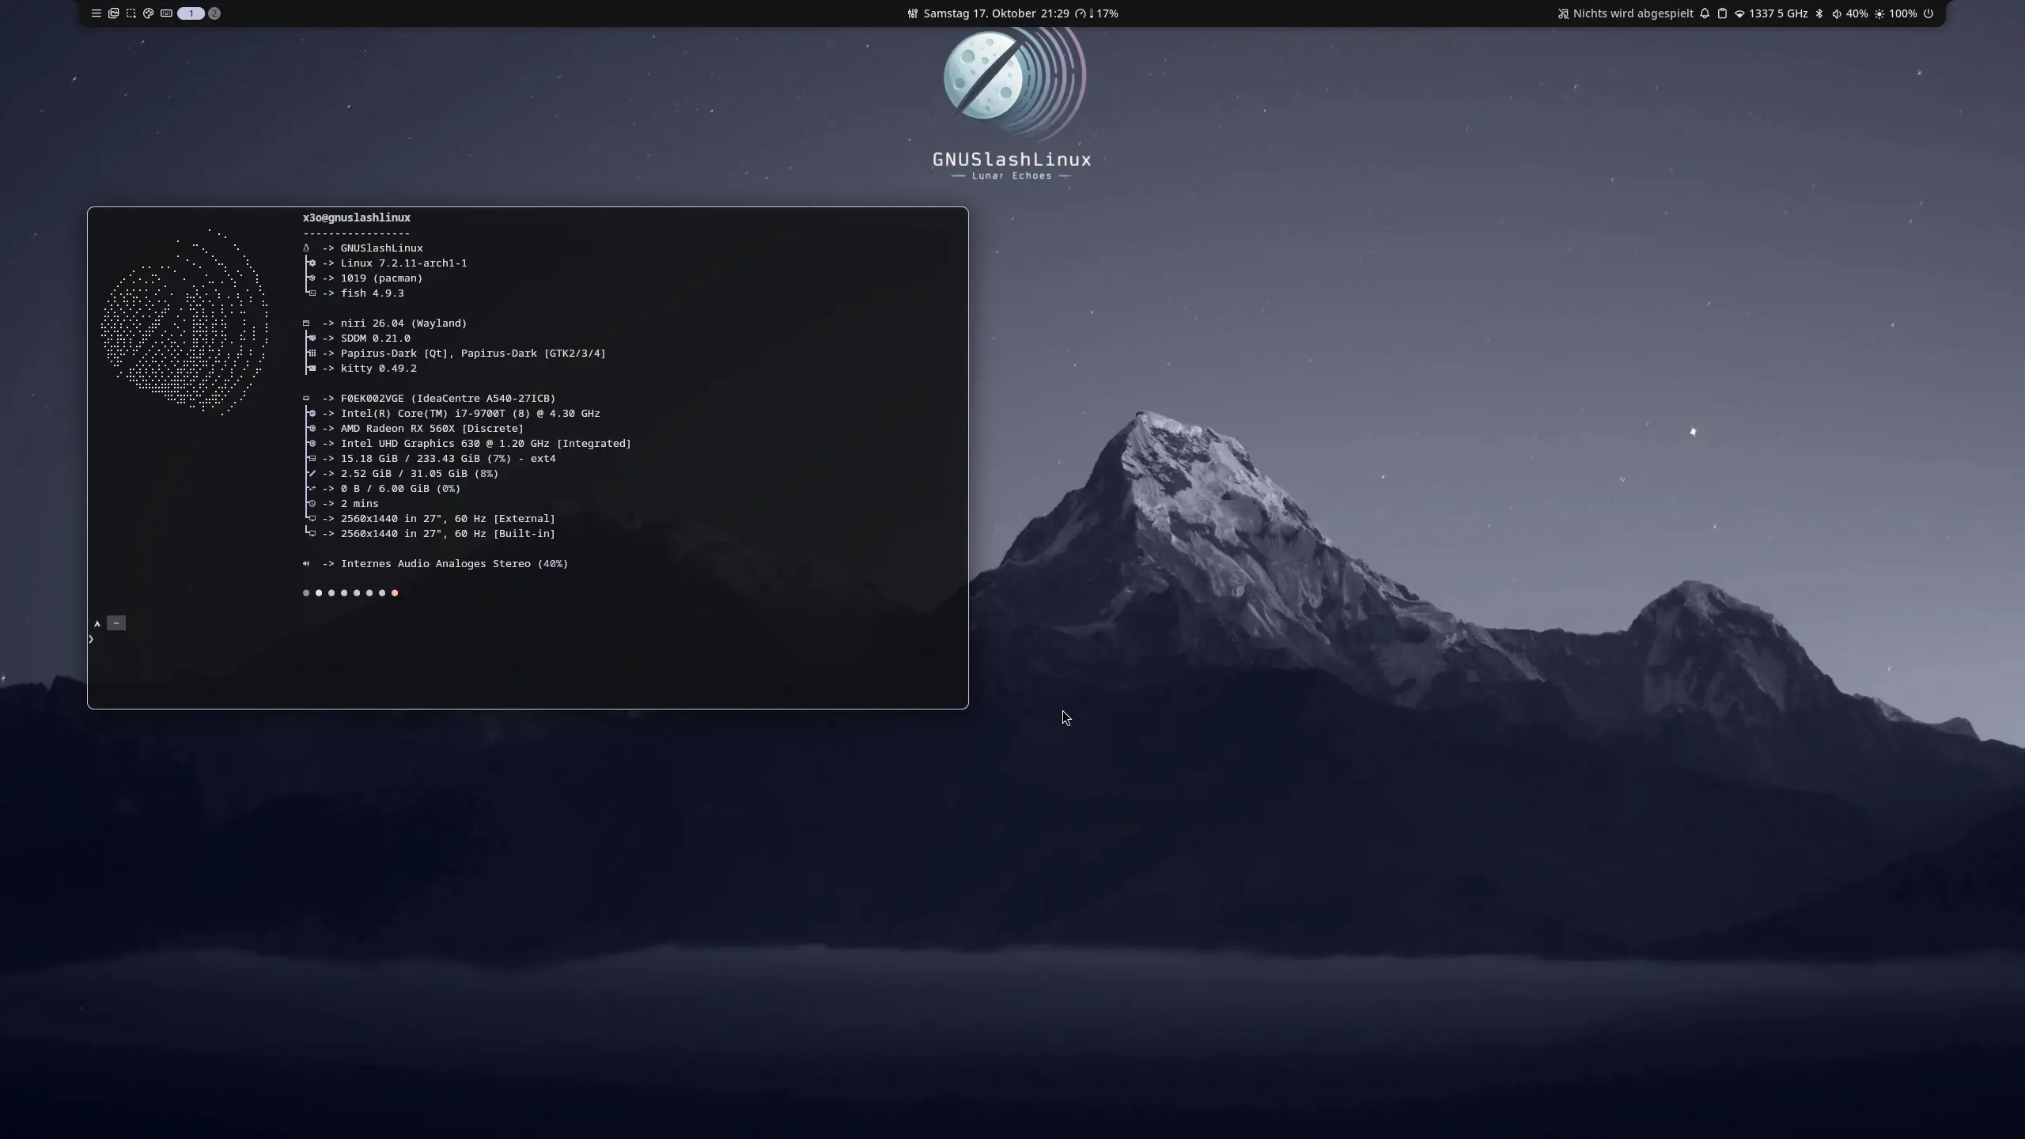Switch to workspace 2 indicator
This screenshot has width=2025, height=1139.
pyautogui.click(x=214, y=13)
